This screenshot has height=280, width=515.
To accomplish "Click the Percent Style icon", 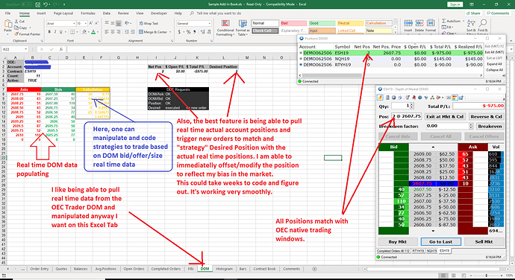I will 188,32.
